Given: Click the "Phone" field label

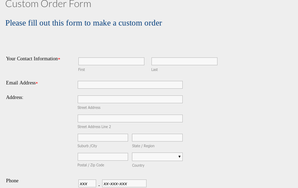Looking at the screenshot, I should pyautogui.click(x=12, y=181).
